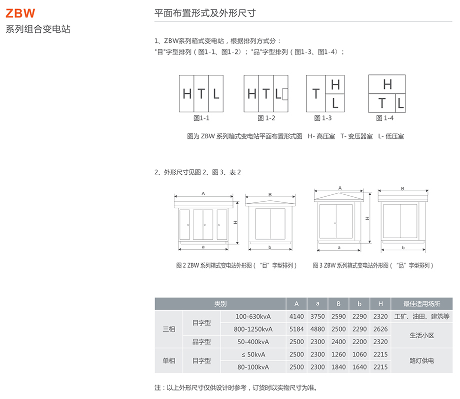Click the orange ZBW title
This screenshot has width=460, height=399.
click(20, 13)
